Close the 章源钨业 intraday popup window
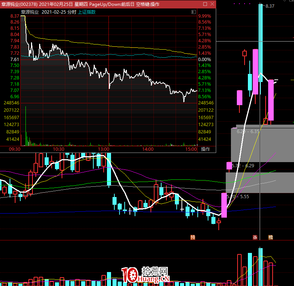294x286 pixels. pos(212,4)
